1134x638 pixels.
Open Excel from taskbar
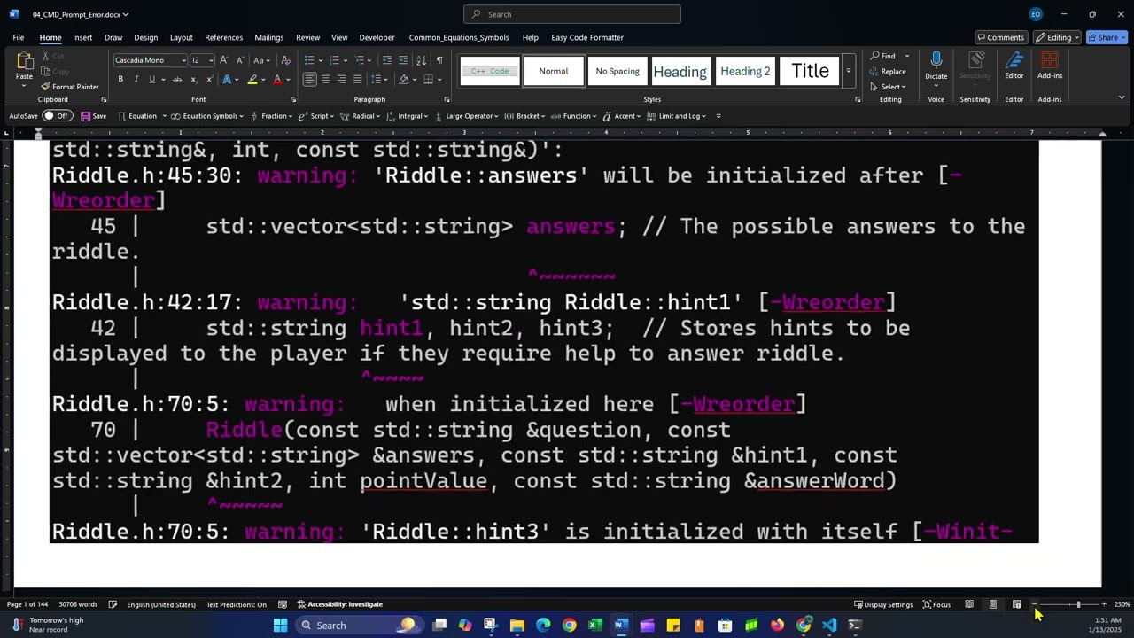(594, 625)
